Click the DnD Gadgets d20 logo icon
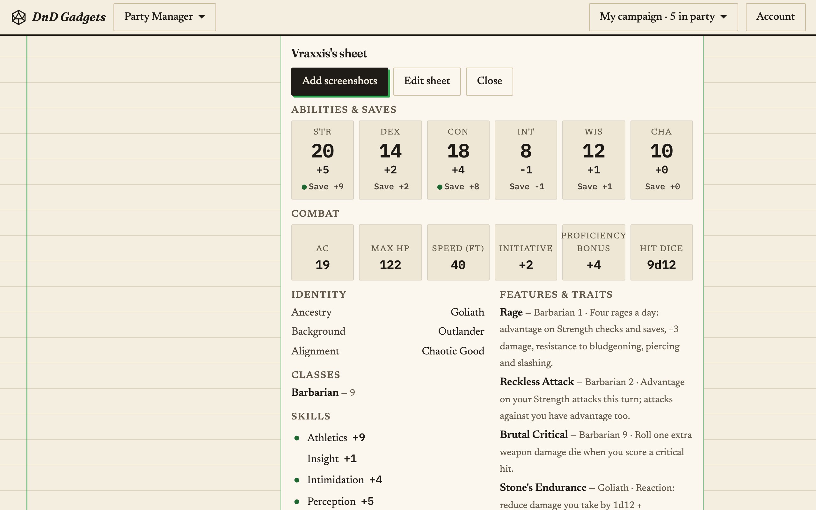Viewport: 816px width, 510px height. [x=18, y=17]
